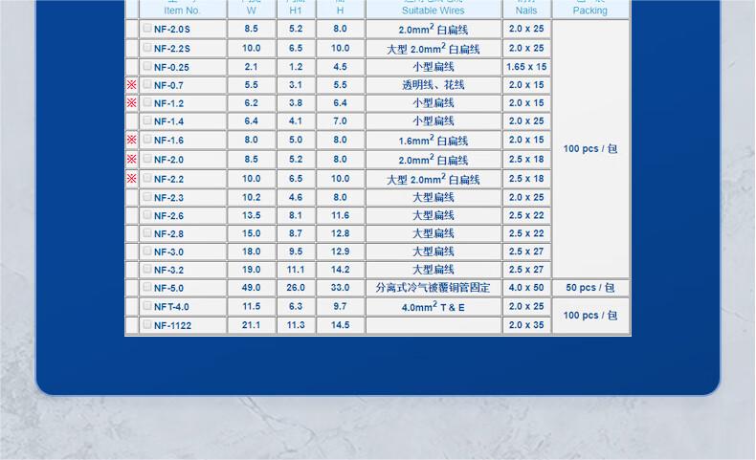Click the Packing column header
The height and width of the screenshot is (460, 756).
coord(589,10)
